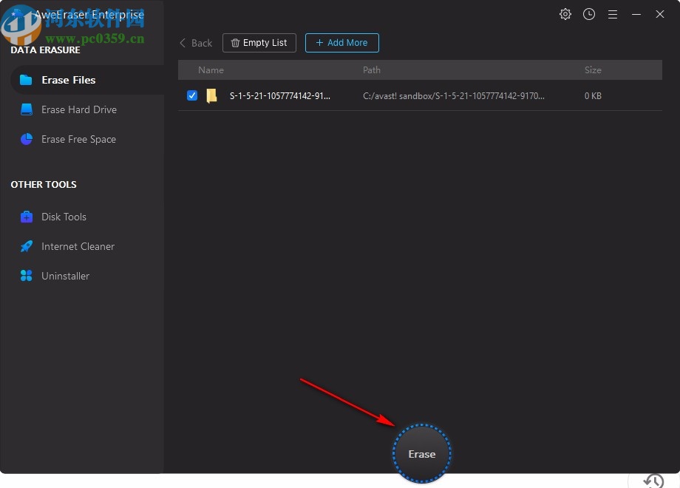Open the hamburger menu icon
This screenshot has height=488, width=680.
click(612, 15)
